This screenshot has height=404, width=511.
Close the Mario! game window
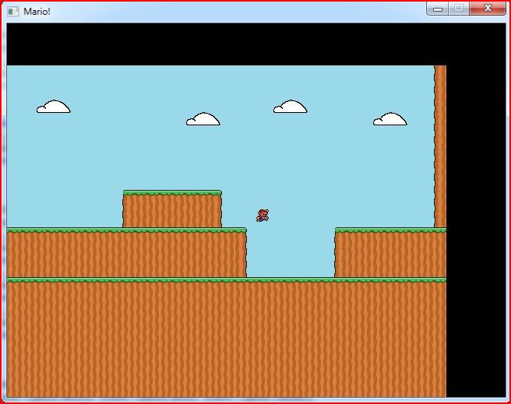coord(487,9)
